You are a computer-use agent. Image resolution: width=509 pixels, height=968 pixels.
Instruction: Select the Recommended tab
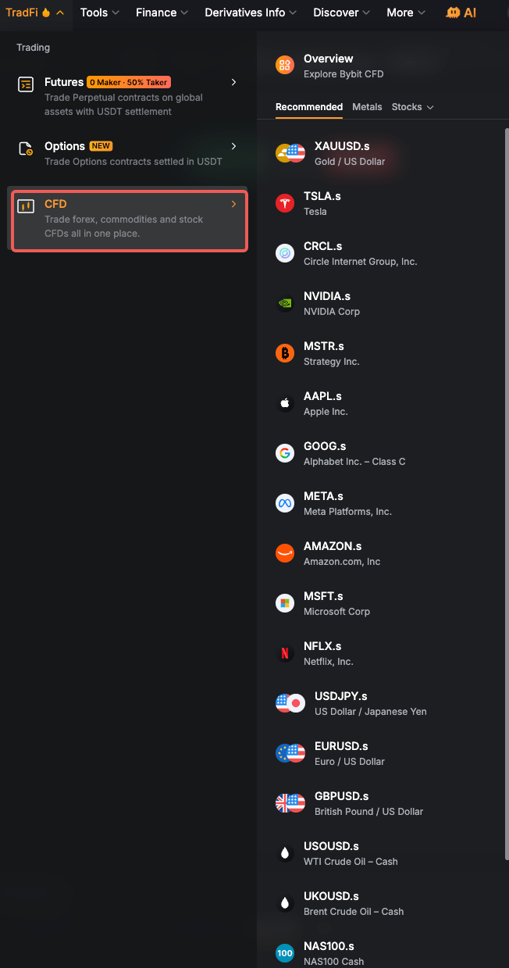[x=309, y=107]
